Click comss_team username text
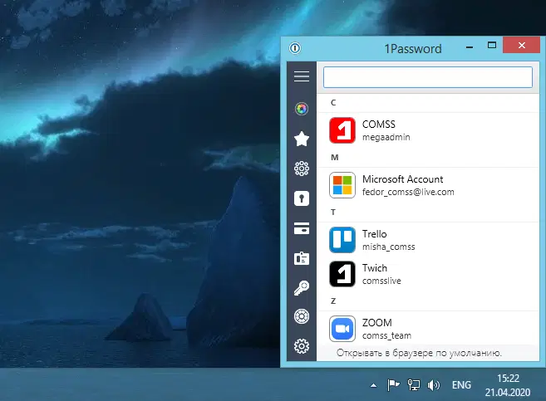 pyautogui.click(x=386, y=335)
